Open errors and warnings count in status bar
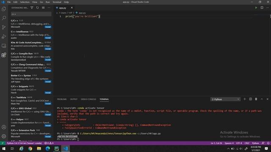Image resolution: width=271 pixels, height=152 pixels. pyautogui.click(x=49, y=143)
